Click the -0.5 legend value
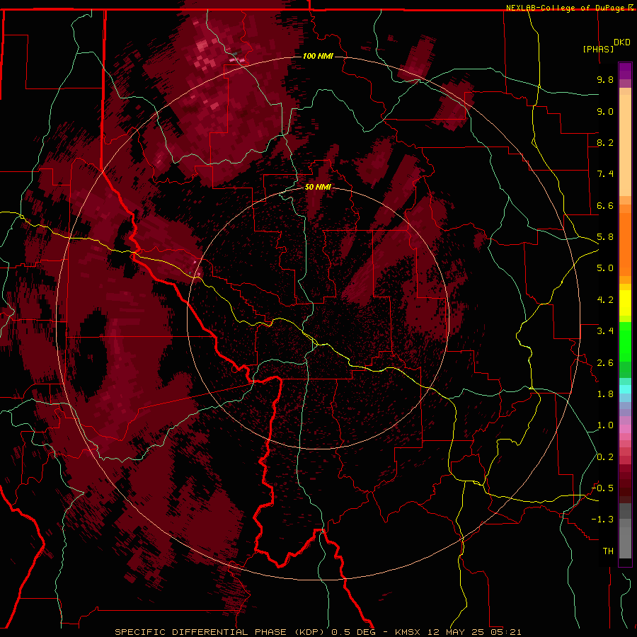637x637 pixels. coord(602,488)
